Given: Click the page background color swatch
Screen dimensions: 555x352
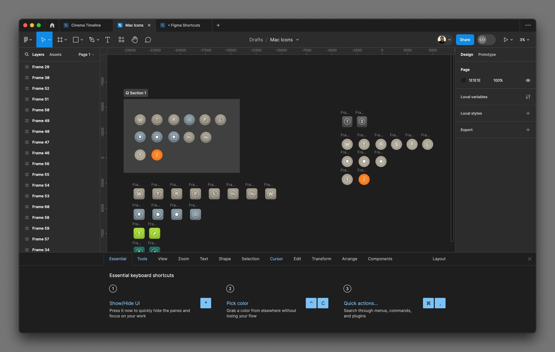Looking at the screenshot, I should click(463, 80).
